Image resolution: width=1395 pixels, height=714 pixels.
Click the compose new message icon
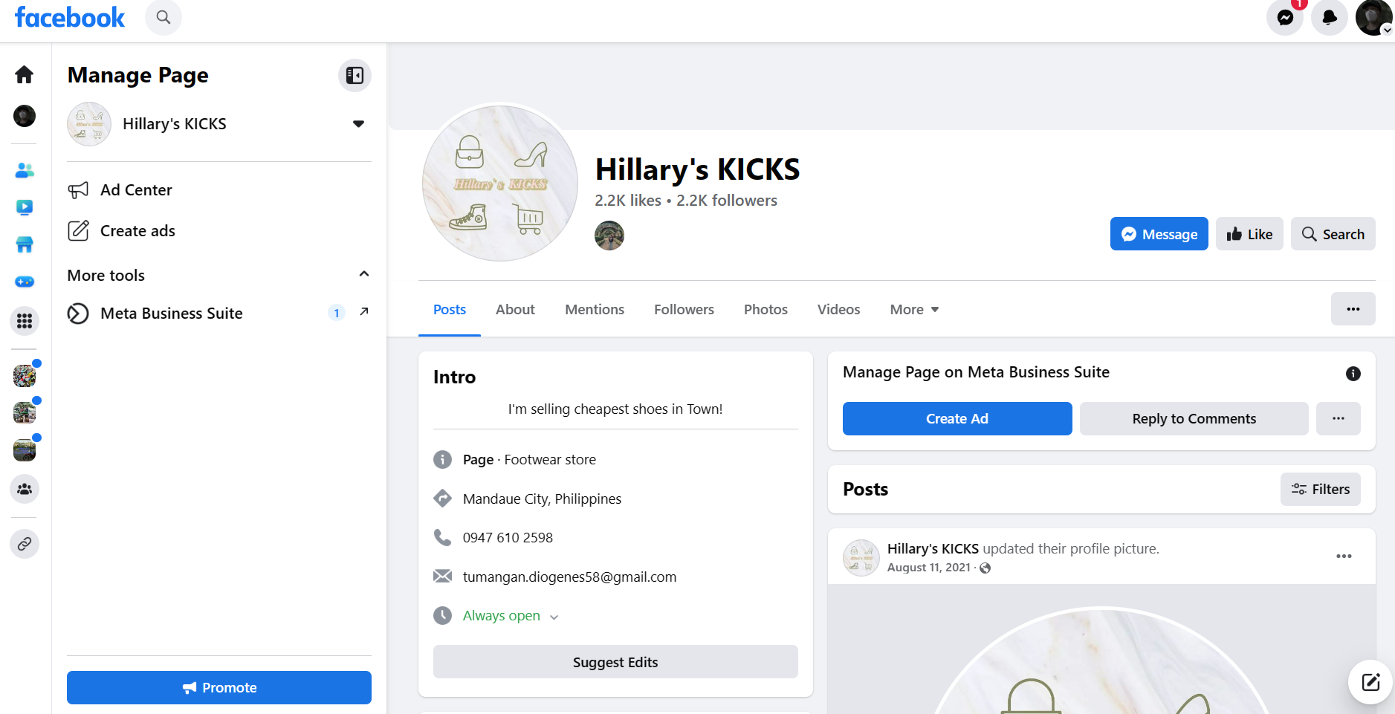tap(1370, 682)
